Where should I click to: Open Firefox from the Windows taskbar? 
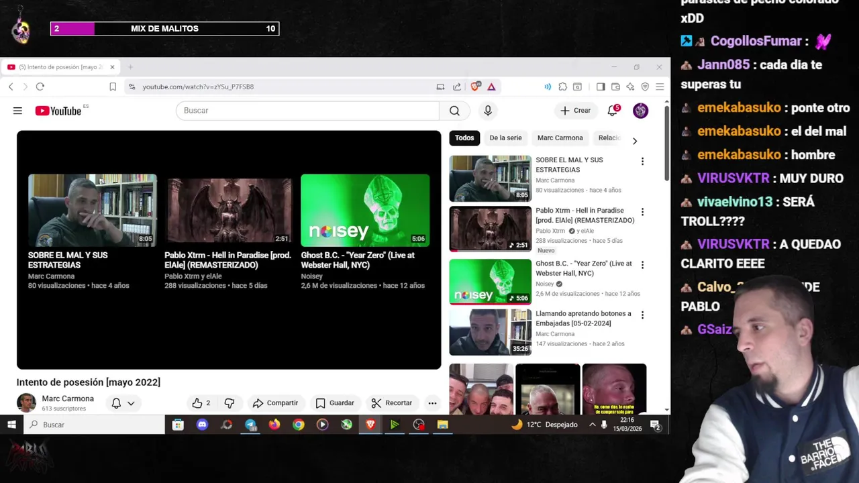274,425
